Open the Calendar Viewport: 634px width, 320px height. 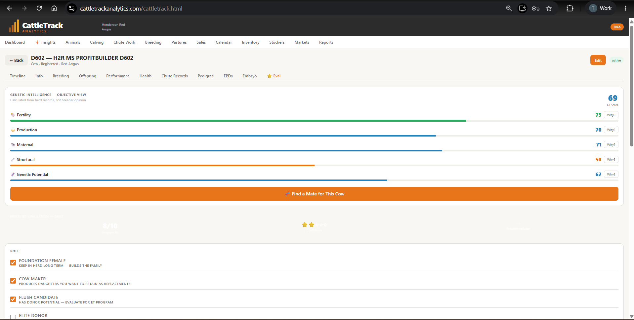coord(224,42)
